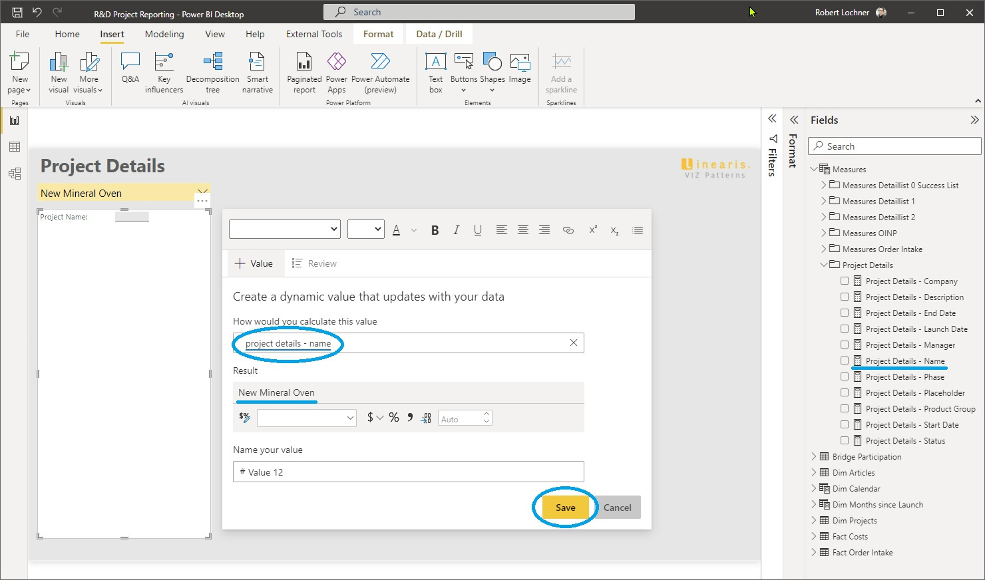Image resolution: width=985 pixels, height=580 pixels.
Task: Insert a Text box from the ribbon
Action: pyautogui.click(x=435, y=70)
